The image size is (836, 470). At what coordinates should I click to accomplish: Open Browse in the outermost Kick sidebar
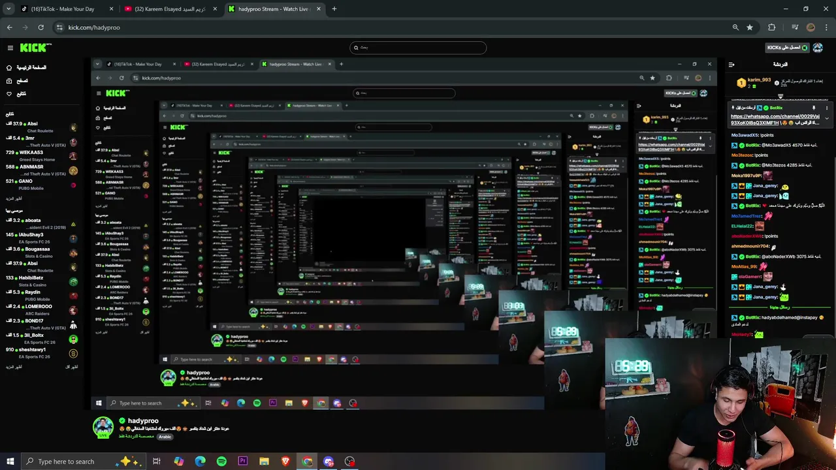[18, 81]
